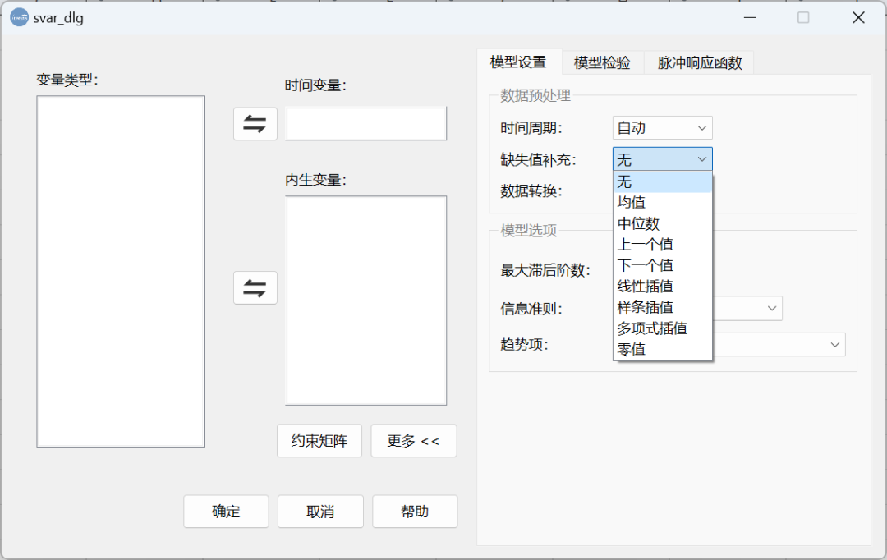887x560 pixels.
Task: Click swap arrows icon beside 内生变量 list
Action: pyautogui.click(x=255, y=288)
